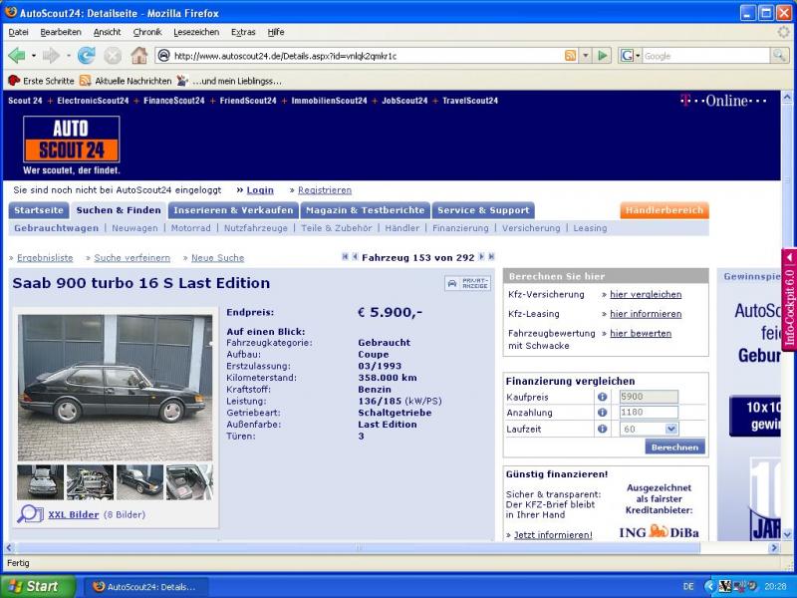Open the Lesezeichen menu
Viewport: 797px width, 598px height.
click(x=196, y=32)
